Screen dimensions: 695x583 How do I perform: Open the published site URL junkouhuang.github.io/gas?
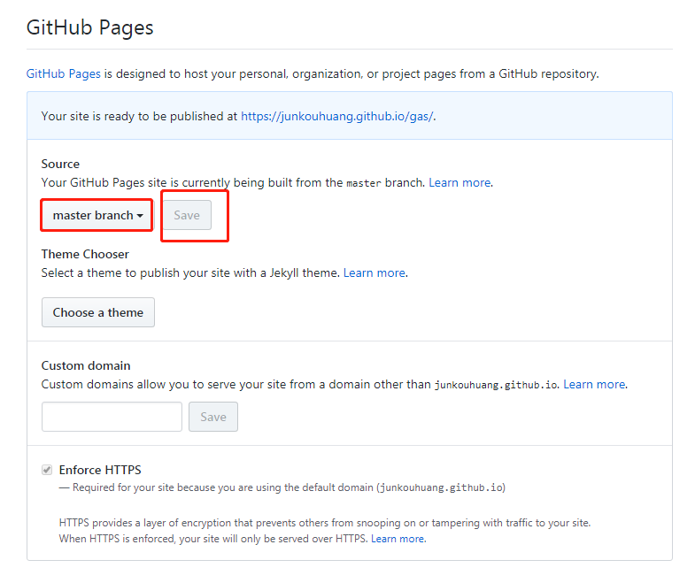(336, 116)
